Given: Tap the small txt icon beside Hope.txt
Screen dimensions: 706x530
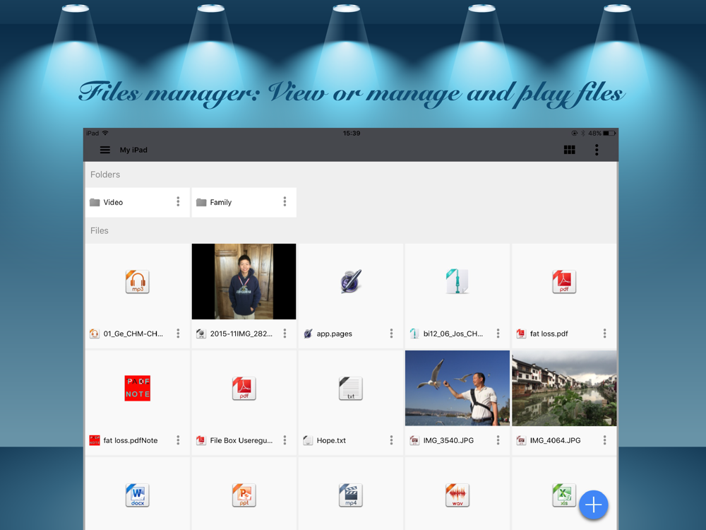Looking at the screenshot, I should click(308, 440).
